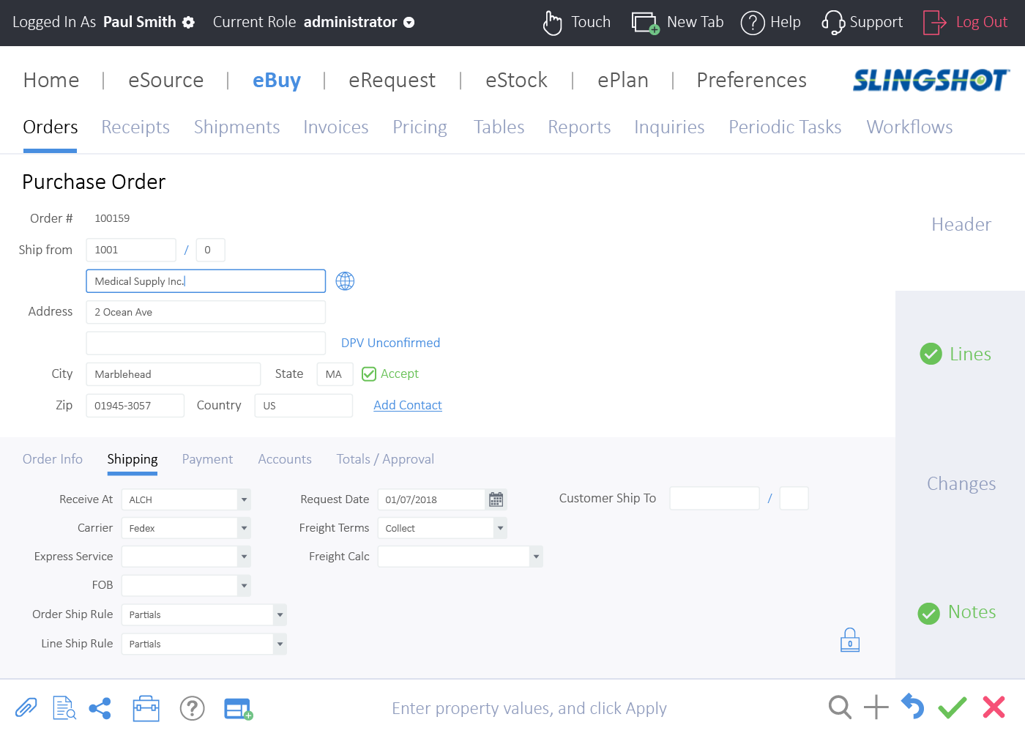Click the share icon in bottom toolbar
This screenshot has width=1025, height=736.
[100, 708]
